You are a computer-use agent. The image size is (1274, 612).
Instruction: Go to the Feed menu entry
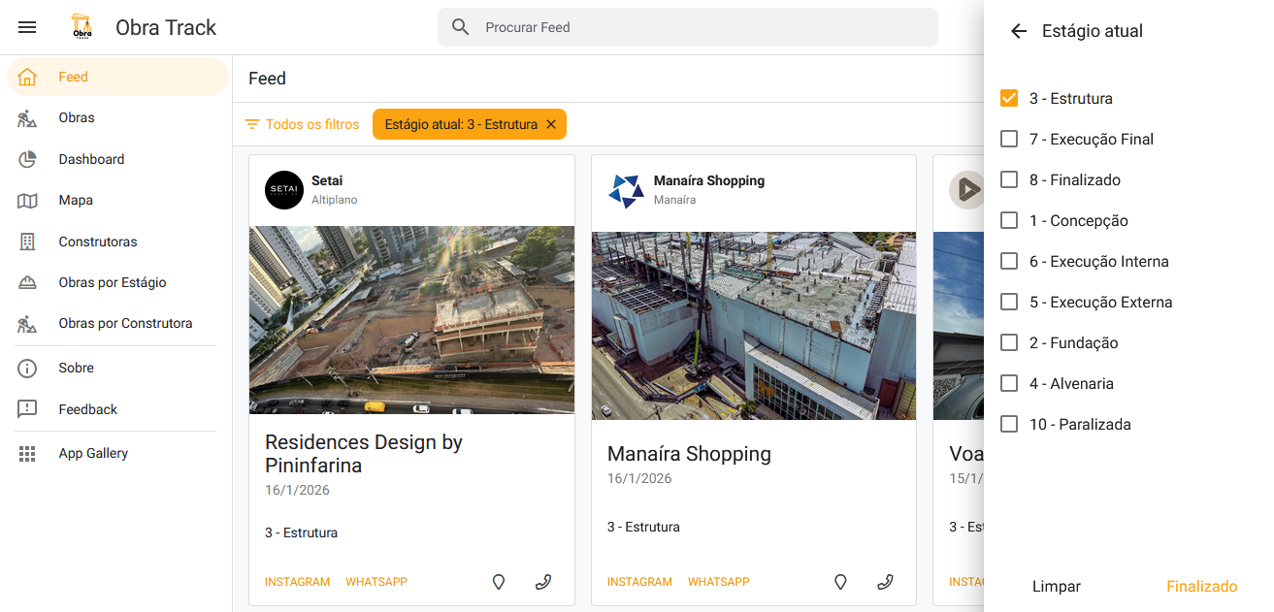73,77
